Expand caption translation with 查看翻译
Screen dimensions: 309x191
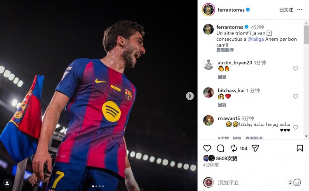point(225,50)
